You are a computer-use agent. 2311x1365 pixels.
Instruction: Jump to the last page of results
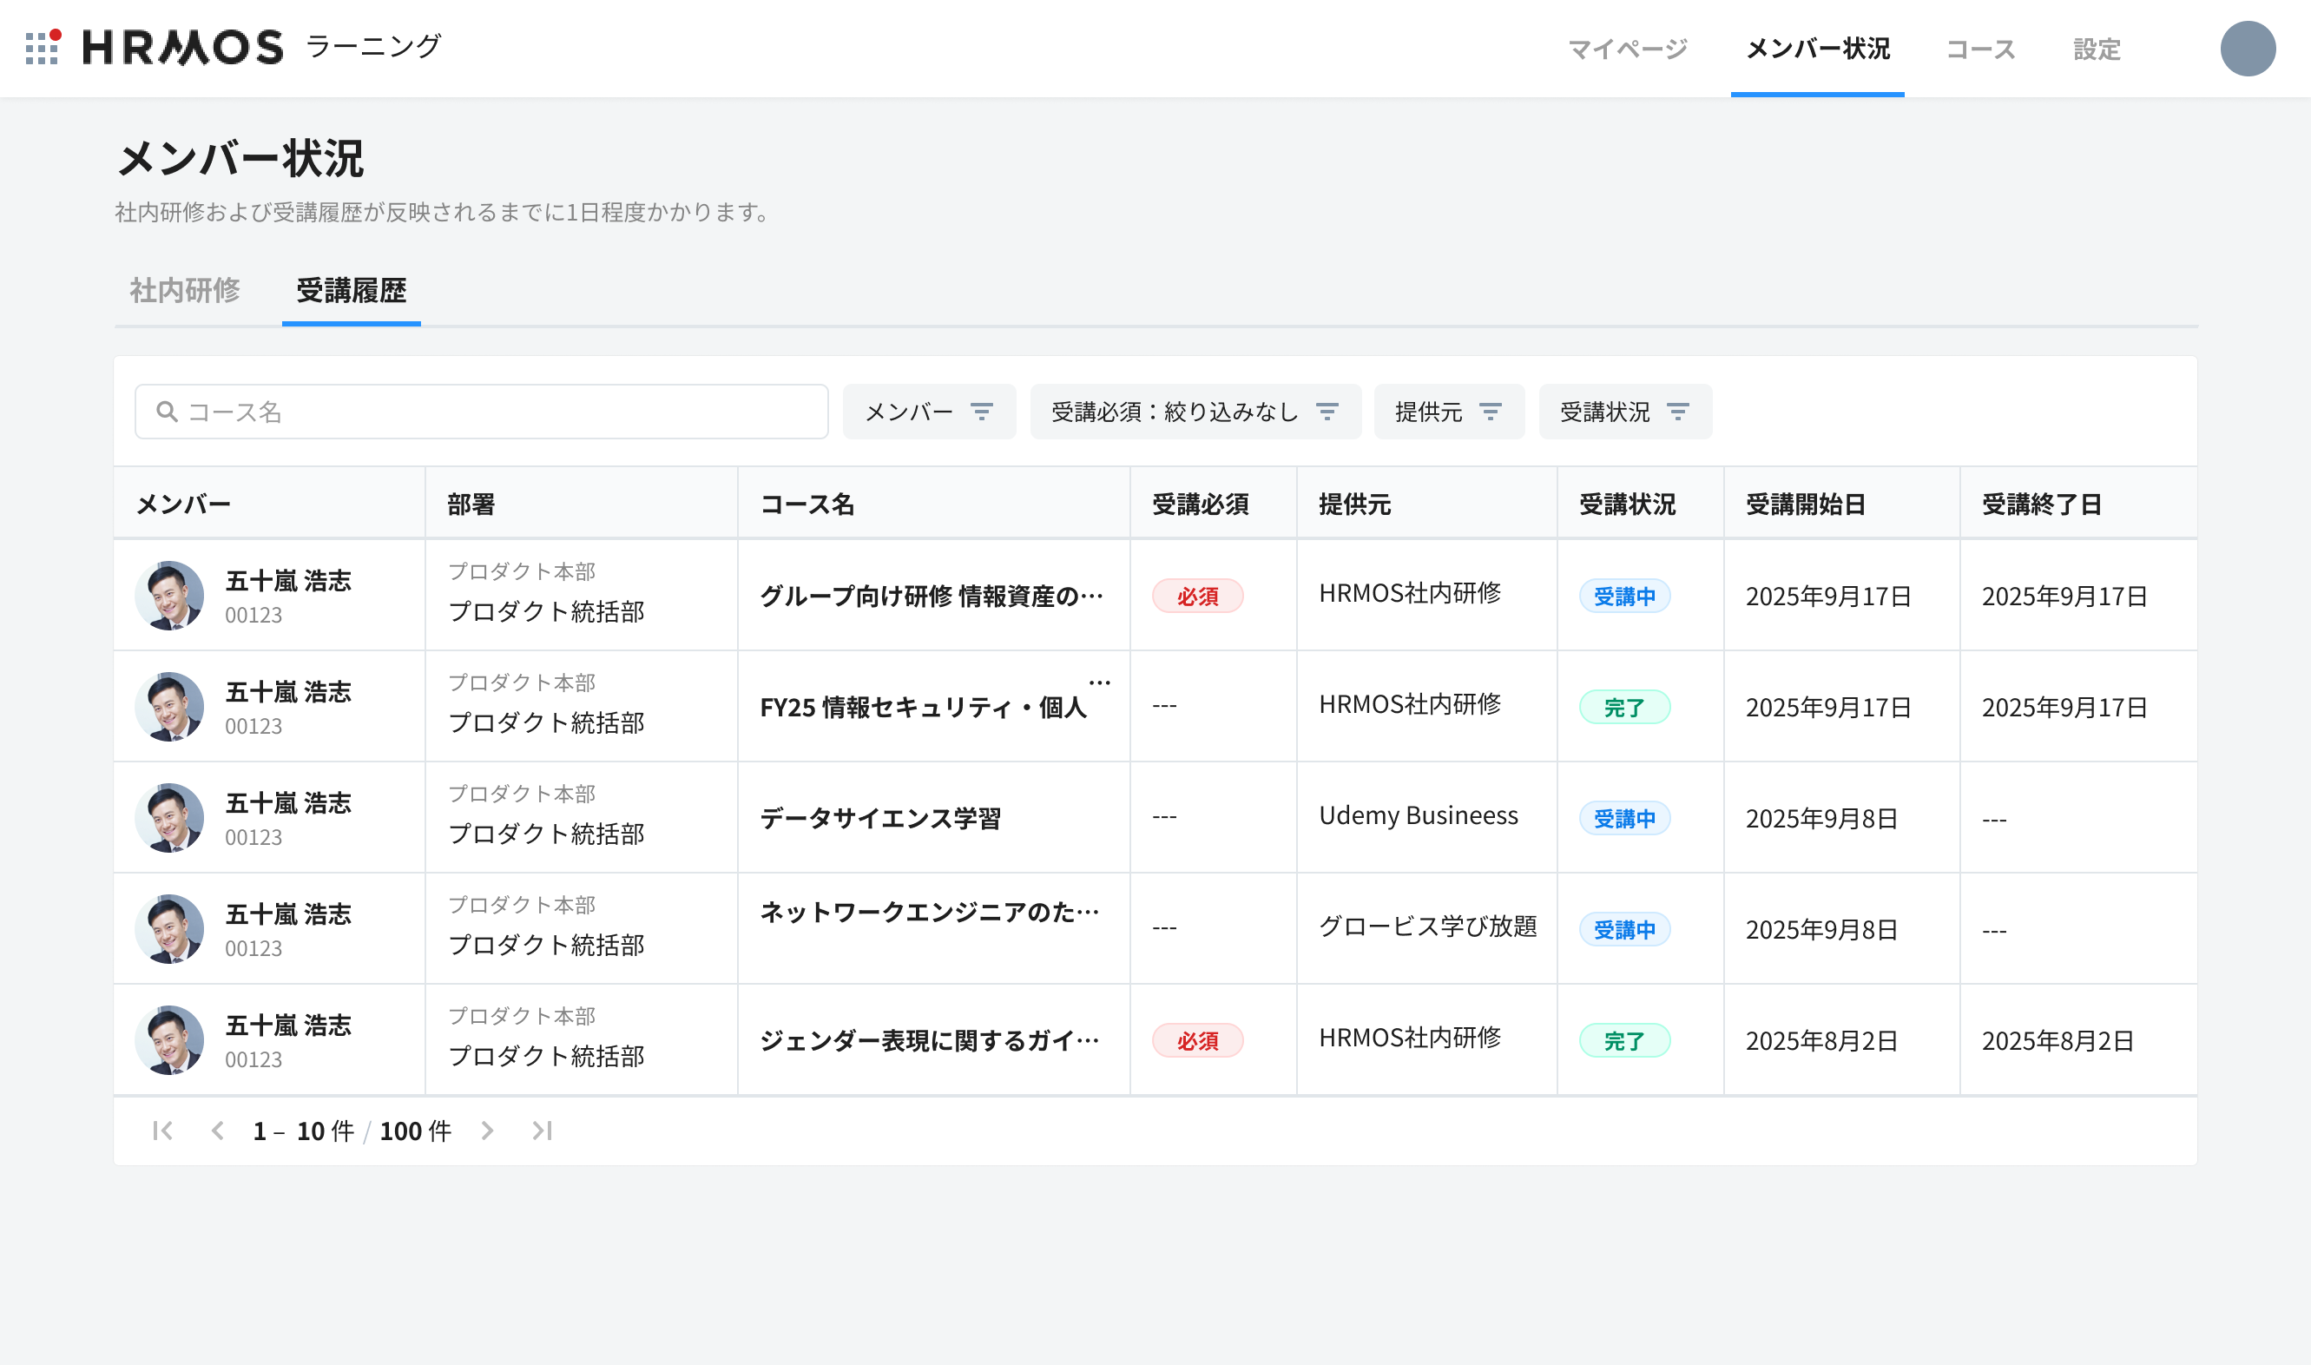pos(543,1131)
